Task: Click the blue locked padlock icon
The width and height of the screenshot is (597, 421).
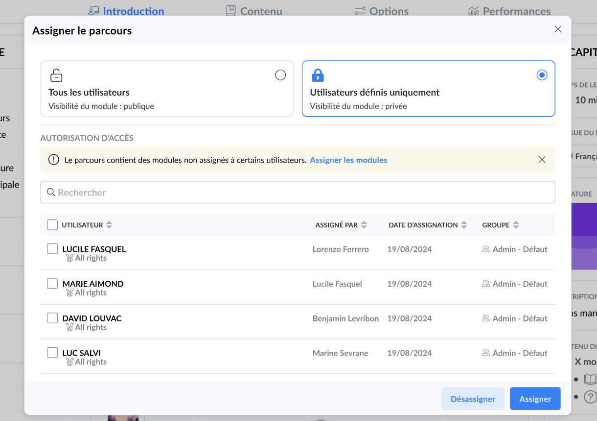Action: [318, 75]
